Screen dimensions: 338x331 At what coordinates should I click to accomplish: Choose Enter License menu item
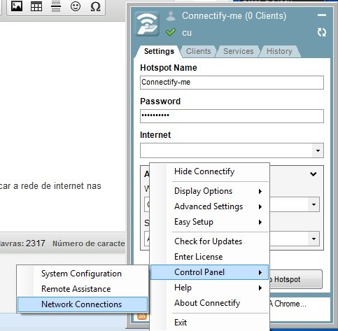click(209, 257)
